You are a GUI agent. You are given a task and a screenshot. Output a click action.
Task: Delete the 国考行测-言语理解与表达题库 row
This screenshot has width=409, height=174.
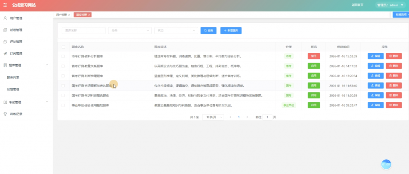[x=393, y=85]
